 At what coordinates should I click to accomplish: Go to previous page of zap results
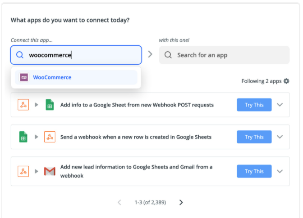click(119, 202)
